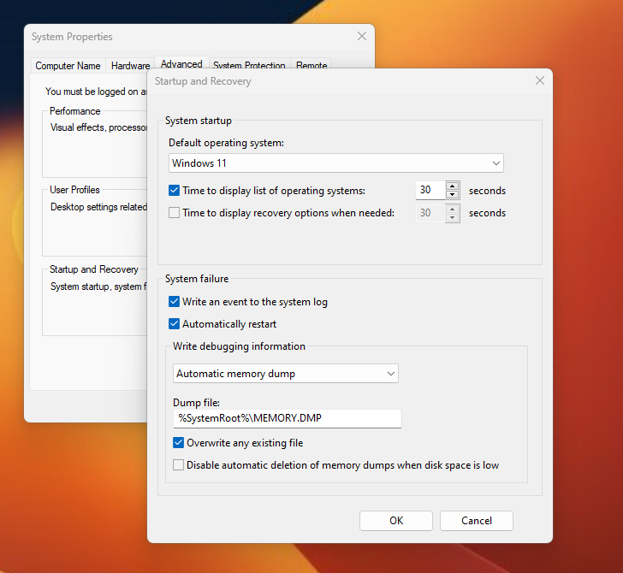
Task: Open Remote tab in System Properties
Action: pyautogui.click(x=311, y=65)
